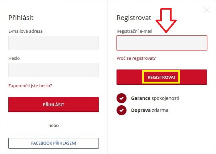Close the login dialog with the X
Image resolution: width=216 pixels, height=154 pixels.
coord(207,10)
